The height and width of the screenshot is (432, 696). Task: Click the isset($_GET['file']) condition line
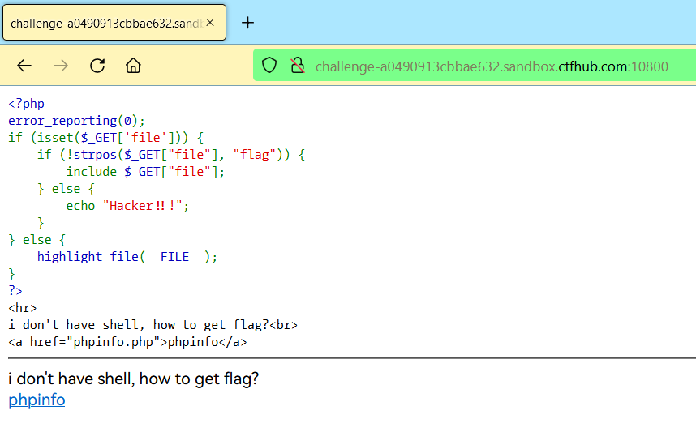105,138
